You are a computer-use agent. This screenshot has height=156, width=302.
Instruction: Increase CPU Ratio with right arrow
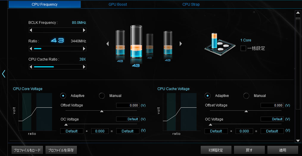(x=84, y=49)
